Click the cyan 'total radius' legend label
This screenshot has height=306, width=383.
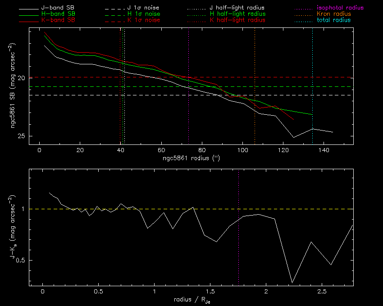coord(333,20)
